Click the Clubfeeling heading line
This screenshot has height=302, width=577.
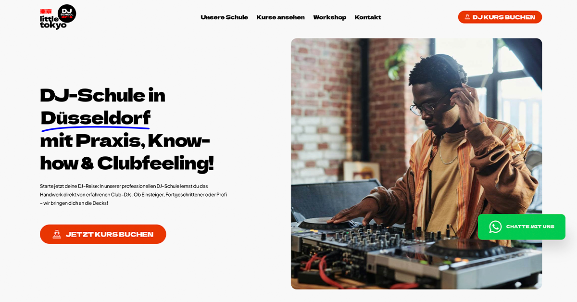pyautogui.click(x=127, y=164)
